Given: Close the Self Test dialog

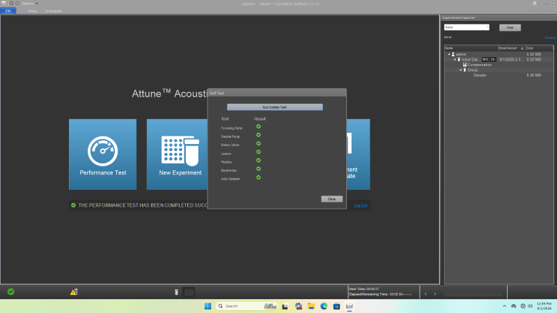Looking at the screenshot, I should (x=331, y=199).
